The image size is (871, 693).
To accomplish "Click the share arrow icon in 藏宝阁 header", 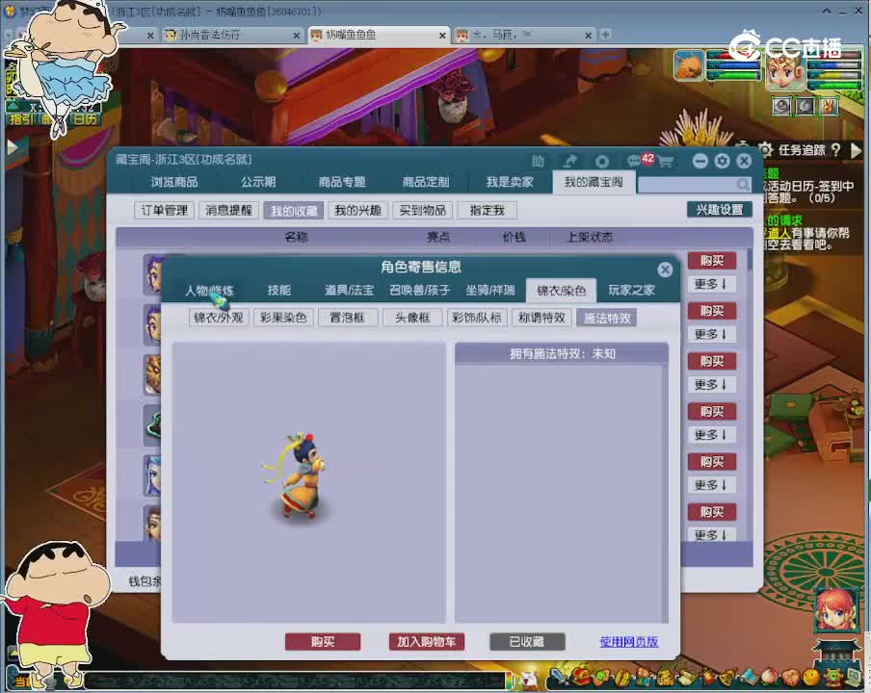I will 570,161.
